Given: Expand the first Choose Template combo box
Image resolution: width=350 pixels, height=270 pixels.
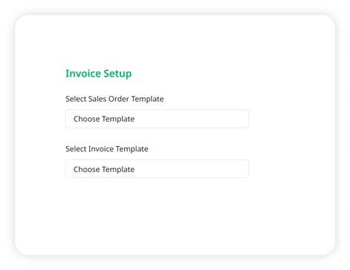Looking at the screenshot, I should point(157,119).
